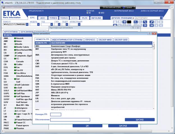This screenshot has height=134, width=175.
Task: Open the AUTOPART dropdown arrow
Action: (x=161, y=18)
